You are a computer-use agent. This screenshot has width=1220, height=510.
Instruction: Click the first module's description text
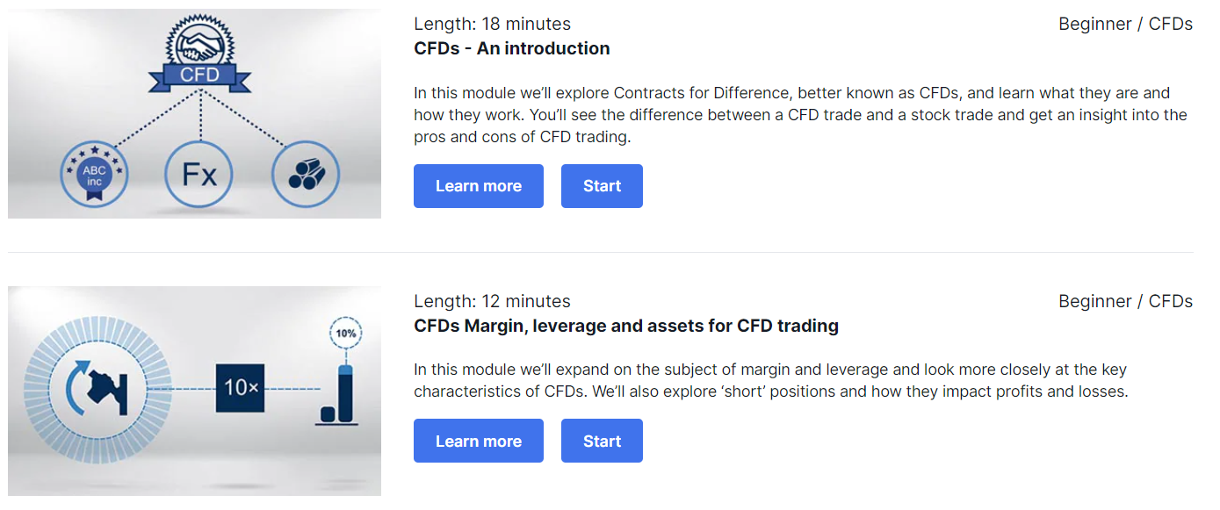800,115
